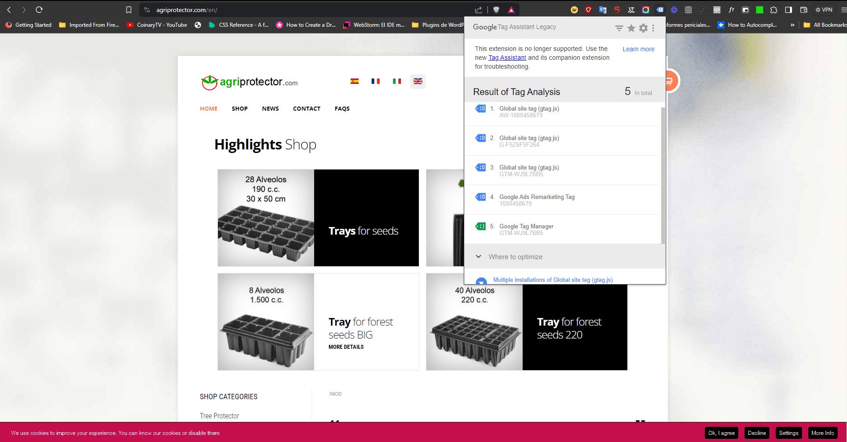Open the Extensions puzzle-piece menu
Image resolution: width=847 pixels, height=442 pixels.
point(774,10)
